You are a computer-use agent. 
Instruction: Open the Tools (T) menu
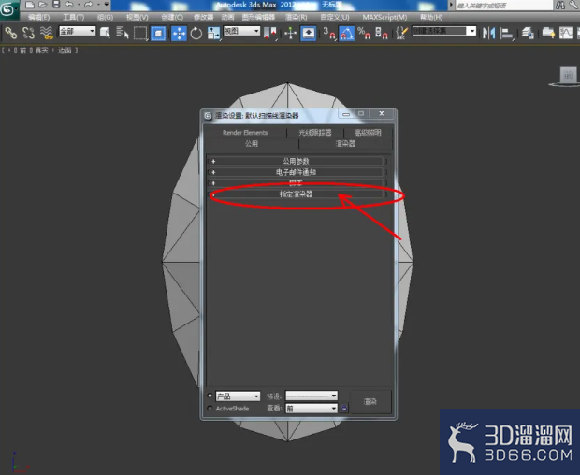74,17
